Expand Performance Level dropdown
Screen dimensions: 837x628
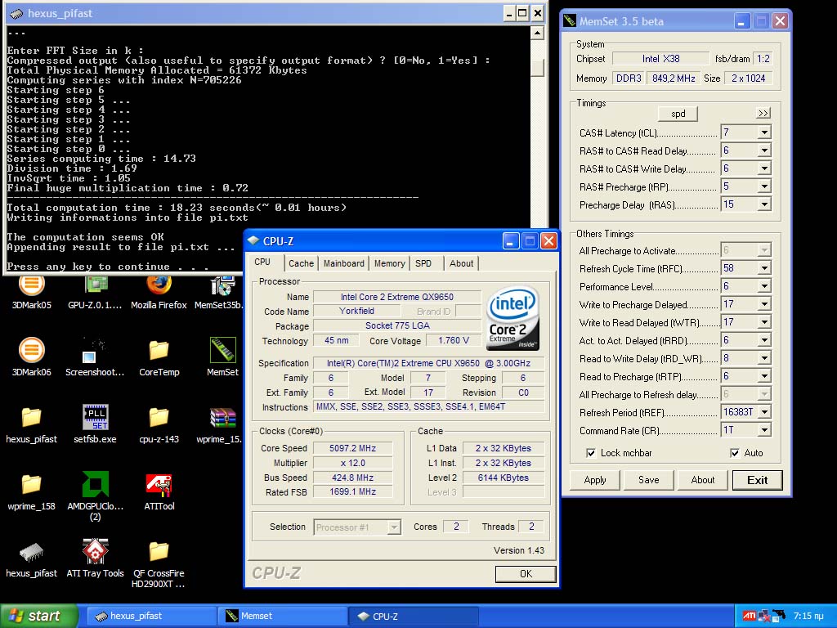pos(764,286)
